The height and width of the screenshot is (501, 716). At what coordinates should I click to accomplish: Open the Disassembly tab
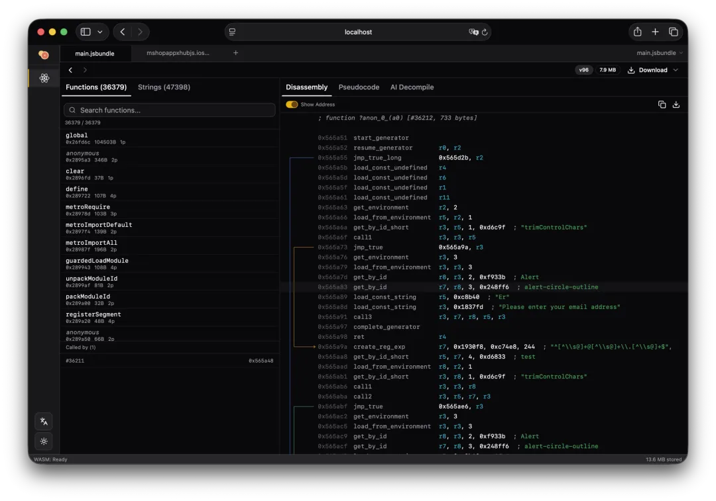tap(306, 87)
